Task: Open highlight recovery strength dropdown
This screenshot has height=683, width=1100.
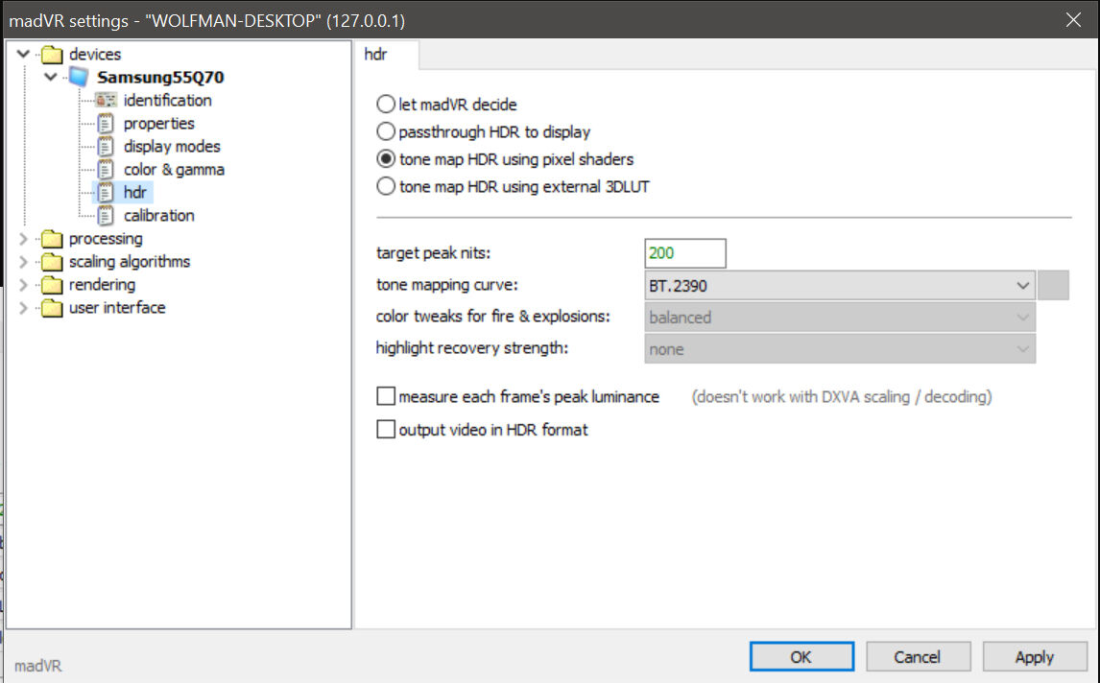Action: 840,348
